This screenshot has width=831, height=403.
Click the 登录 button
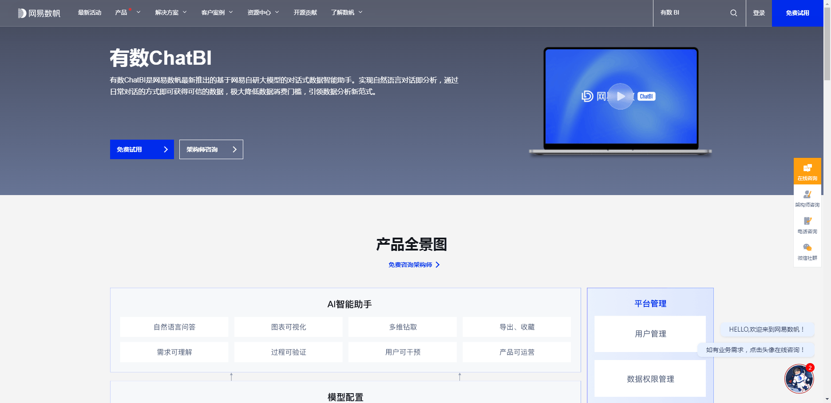click(x=759, y=13)
